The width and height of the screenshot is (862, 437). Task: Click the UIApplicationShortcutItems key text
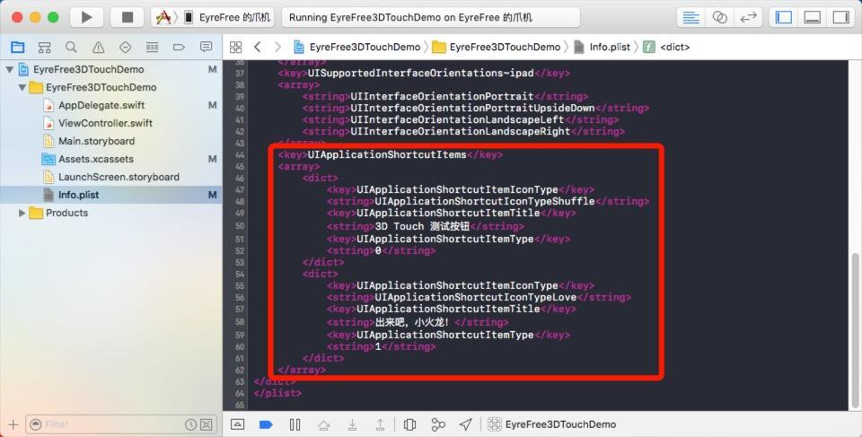point(386,154)
